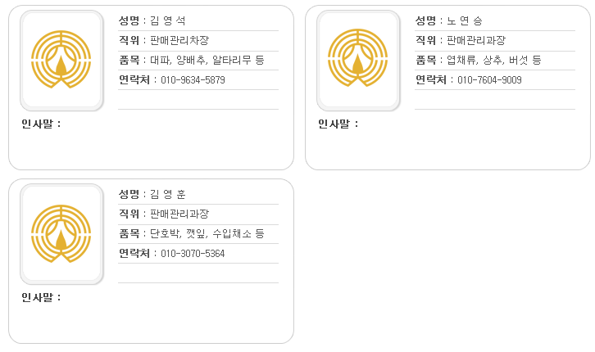Click the items text 대파, 양배추, 알타리무 등
595x352 pixels.
point(207,60)
